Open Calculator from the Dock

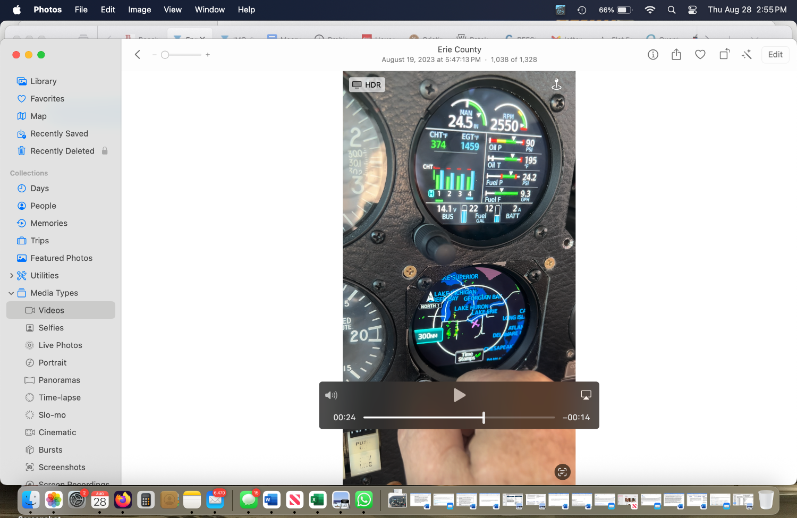(146, 500)
